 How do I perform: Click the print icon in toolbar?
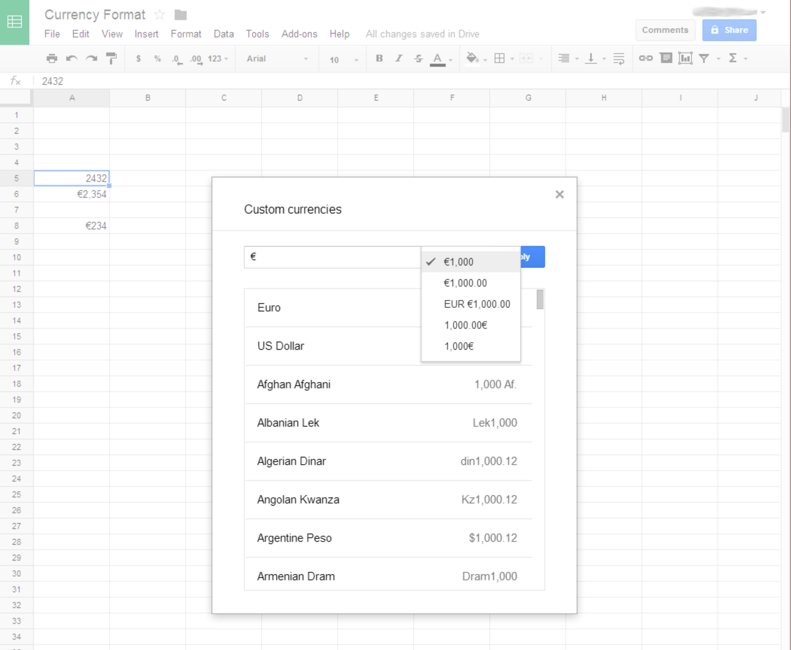click(x=52, y=59)
